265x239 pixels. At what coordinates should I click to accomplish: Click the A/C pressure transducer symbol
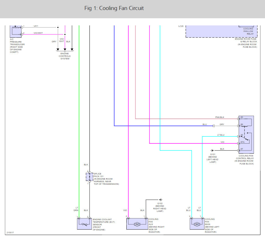(16, 31)
